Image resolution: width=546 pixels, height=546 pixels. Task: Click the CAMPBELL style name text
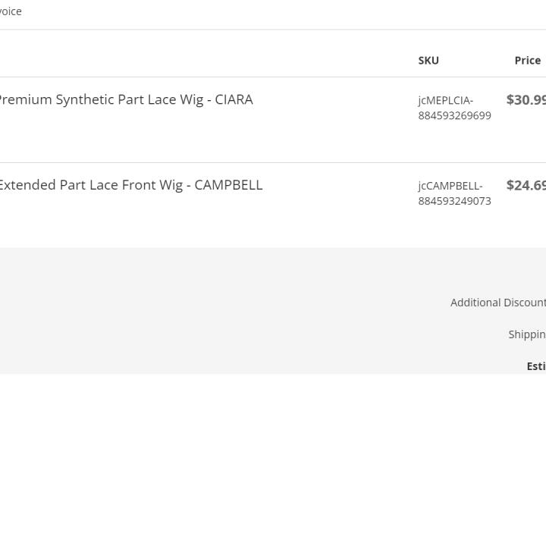[228, 185]
